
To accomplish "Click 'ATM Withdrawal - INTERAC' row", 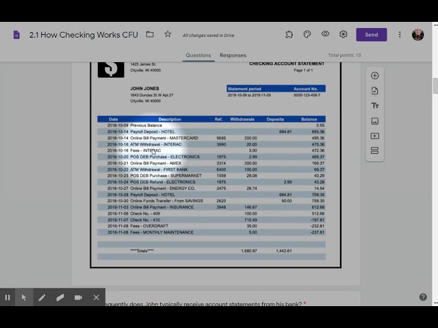I will click(211, 144).
